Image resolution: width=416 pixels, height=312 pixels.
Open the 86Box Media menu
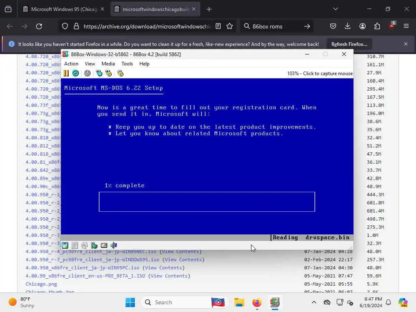[108, 64]
